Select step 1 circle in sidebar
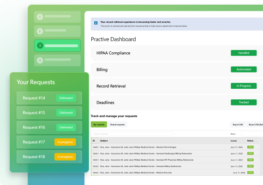 pyautogui.click(x=40, y=17)
